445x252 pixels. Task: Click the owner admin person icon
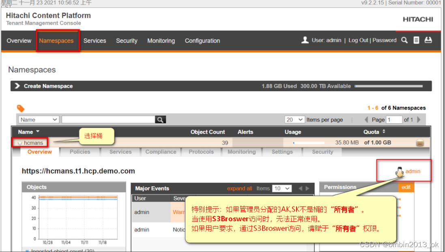[x=400, y=171]
